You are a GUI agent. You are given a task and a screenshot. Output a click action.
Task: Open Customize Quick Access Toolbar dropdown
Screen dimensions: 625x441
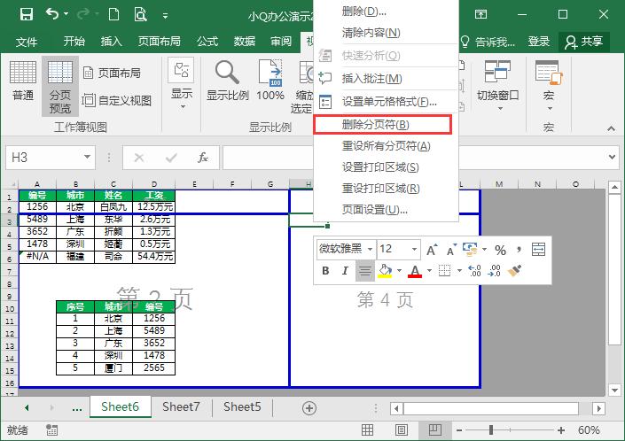click(x=165, y=16)
